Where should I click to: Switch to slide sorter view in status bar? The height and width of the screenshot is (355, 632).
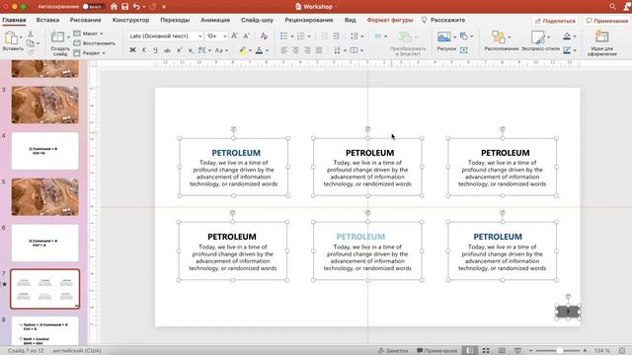486,351
